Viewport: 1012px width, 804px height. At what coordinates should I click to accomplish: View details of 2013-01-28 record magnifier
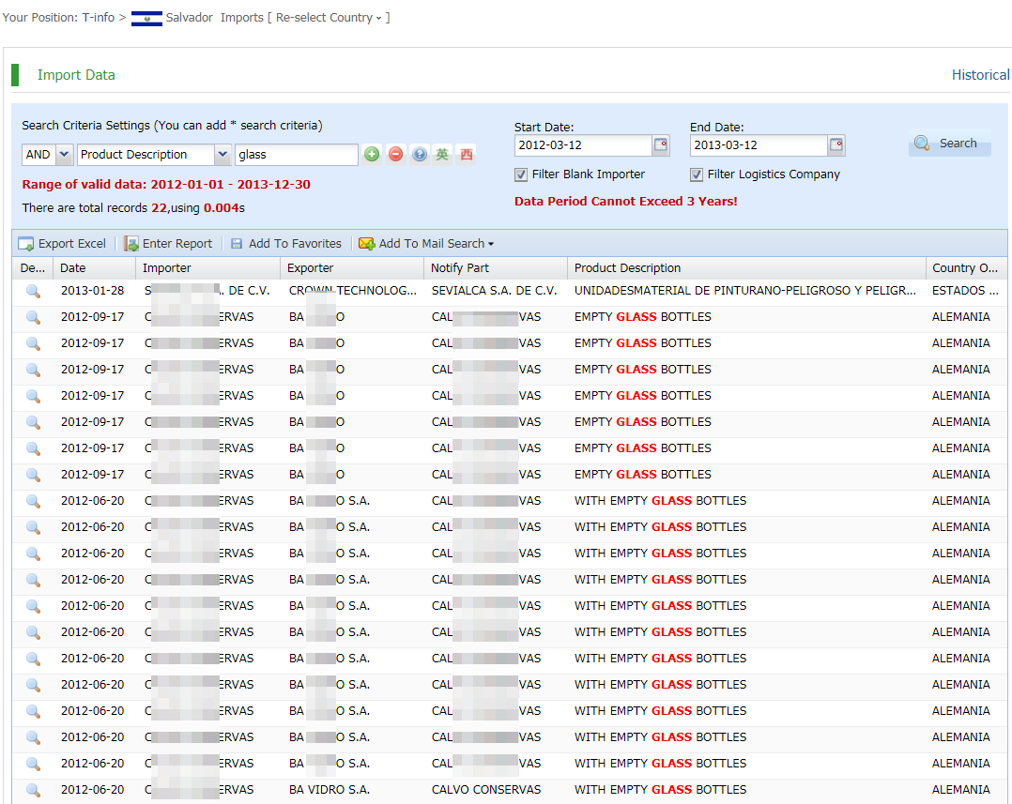coord(33,291)
